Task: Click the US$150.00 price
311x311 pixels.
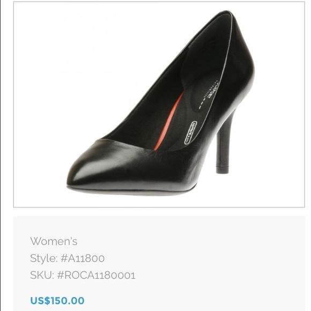Action: pos(57,300)
